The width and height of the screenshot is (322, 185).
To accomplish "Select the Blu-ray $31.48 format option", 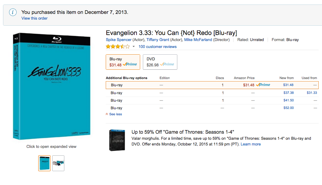I will 123,62.
